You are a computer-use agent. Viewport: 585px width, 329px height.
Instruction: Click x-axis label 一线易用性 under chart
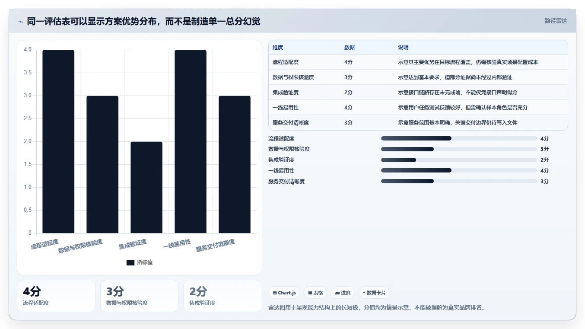[x=177, y=244]
